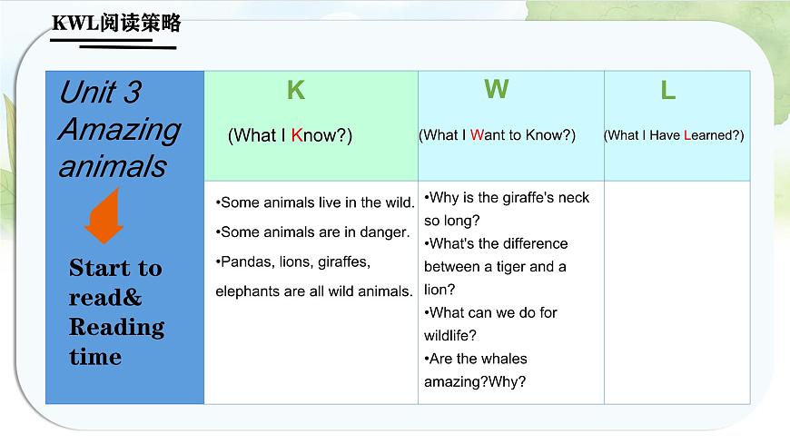Click the orange down arrow

pyautogui.click(x=104, y=216)
